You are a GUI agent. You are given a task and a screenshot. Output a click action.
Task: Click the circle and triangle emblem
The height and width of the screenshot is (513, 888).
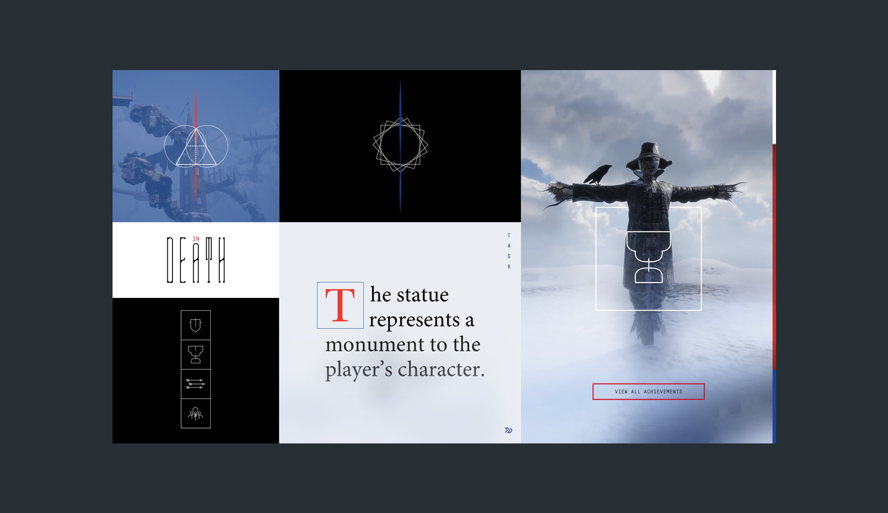(x=196, y=146)
